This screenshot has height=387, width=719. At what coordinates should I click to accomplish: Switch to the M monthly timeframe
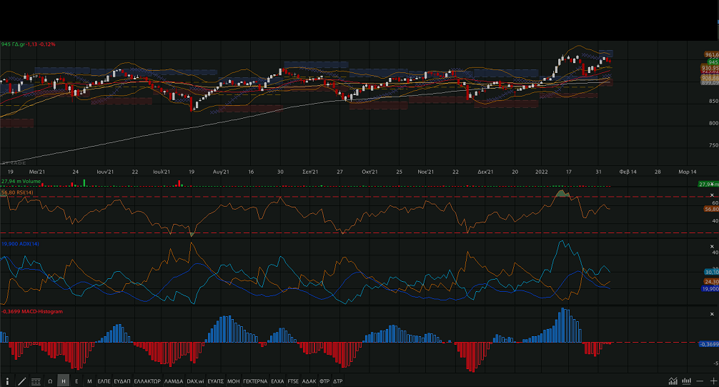click(x=89, y=381)
